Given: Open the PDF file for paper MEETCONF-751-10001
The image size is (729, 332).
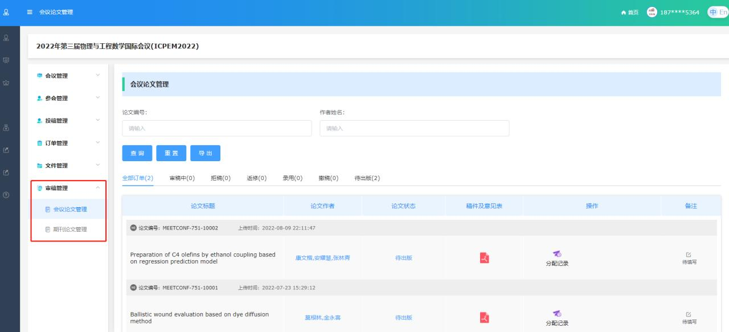Looking at the screenshot, I should click(484, 317).
